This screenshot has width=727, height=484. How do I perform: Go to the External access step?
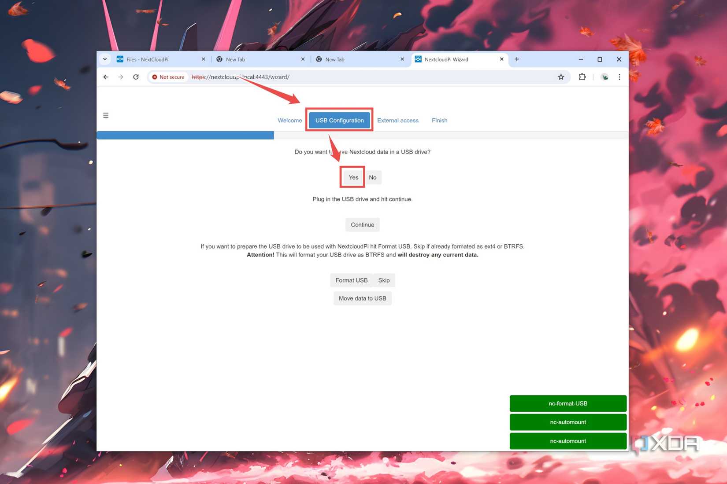click(x=398, y=121)
